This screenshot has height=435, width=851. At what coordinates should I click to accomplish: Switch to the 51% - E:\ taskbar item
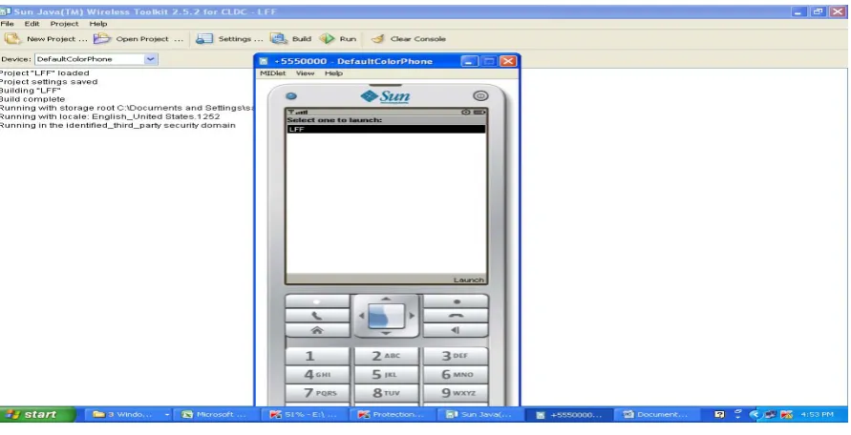coord(304,415)
